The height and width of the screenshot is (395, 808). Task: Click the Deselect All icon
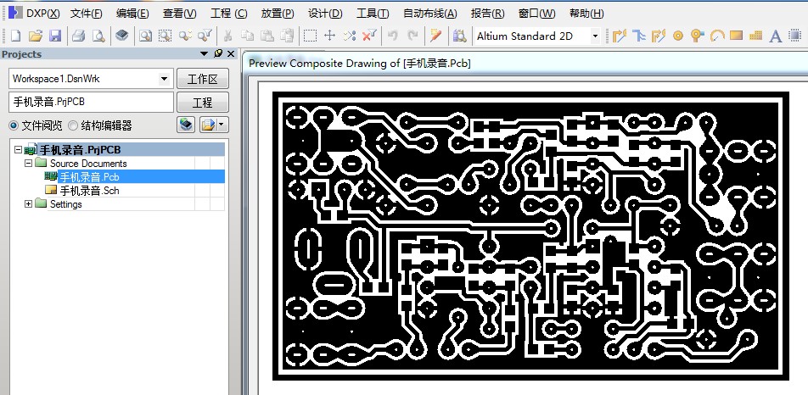pyautogui.click(x=350, y=36)
